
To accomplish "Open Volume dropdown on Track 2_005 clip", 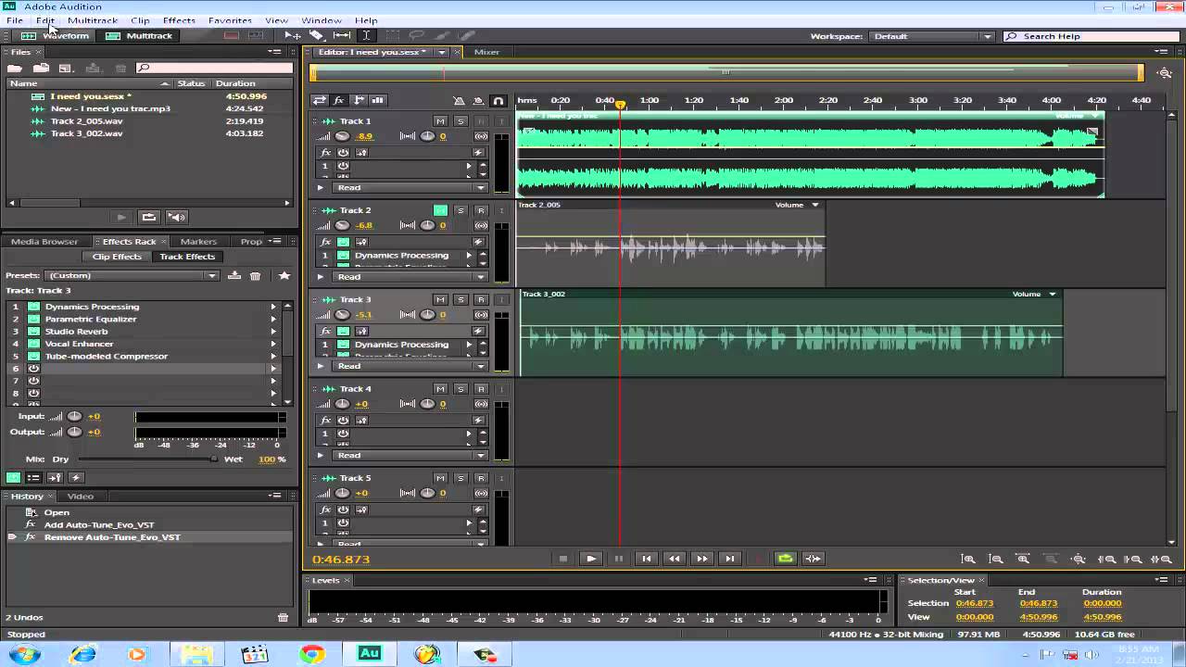I will pos(815,205).
